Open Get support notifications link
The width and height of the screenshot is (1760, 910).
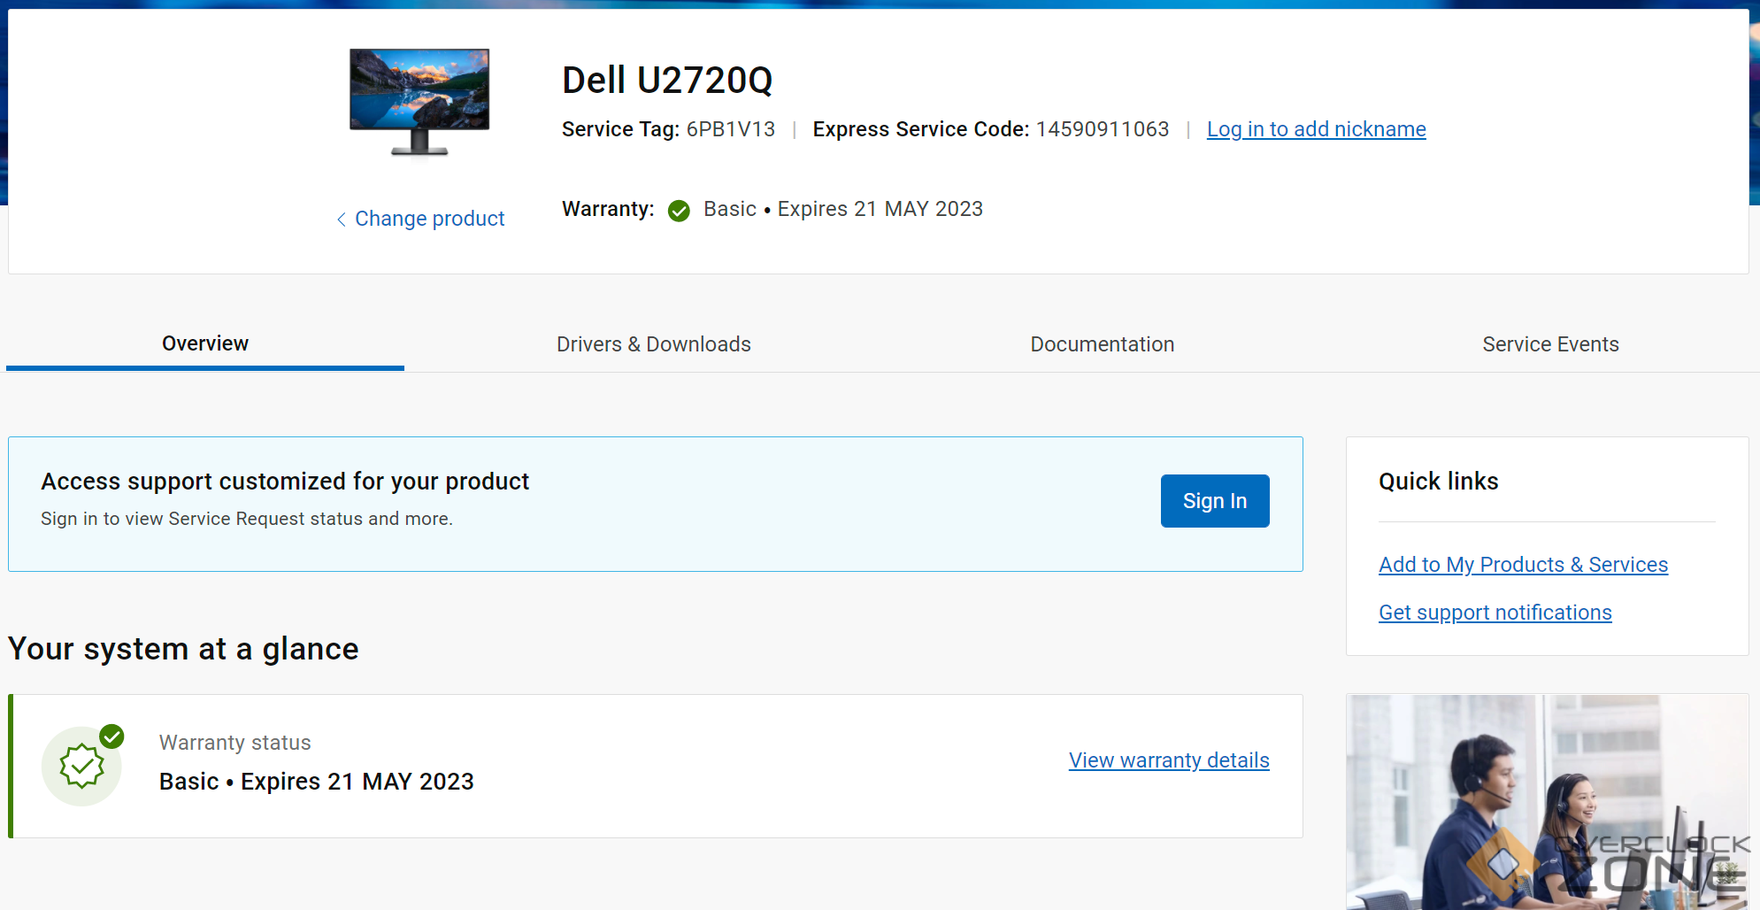click(x=1495, y=613)
